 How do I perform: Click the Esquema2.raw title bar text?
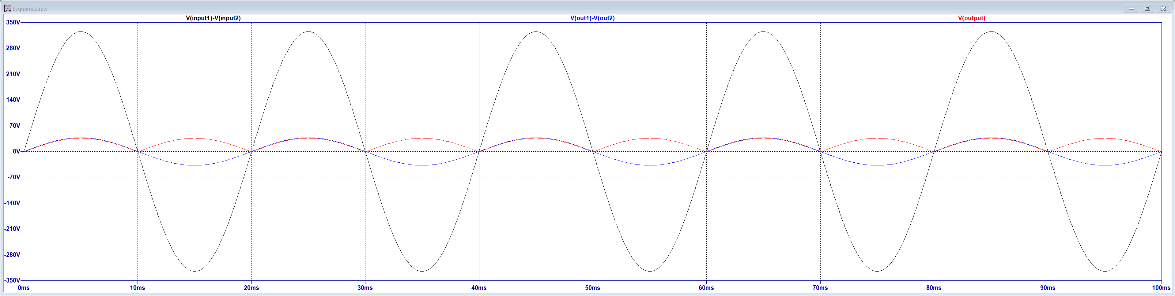[30, 9]
